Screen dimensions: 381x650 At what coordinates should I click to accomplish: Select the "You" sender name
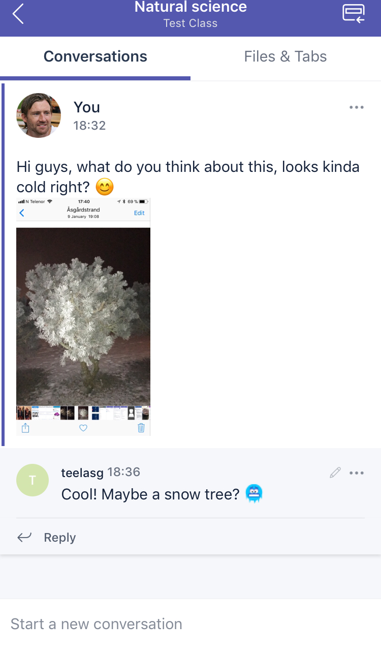tap(87, 107)
